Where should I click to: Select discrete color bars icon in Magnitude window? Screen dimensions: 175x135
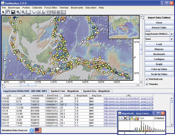(136, 118)
